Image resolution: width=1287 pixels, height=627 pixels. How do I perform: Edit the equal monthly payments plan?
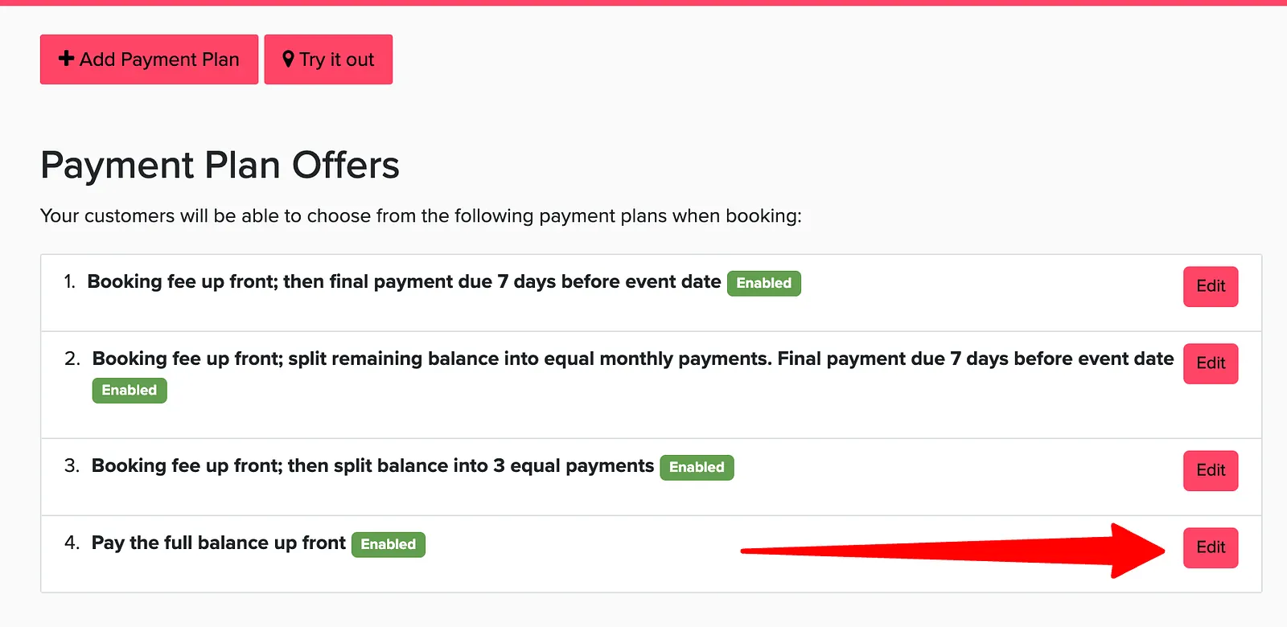pos(1211,363)
